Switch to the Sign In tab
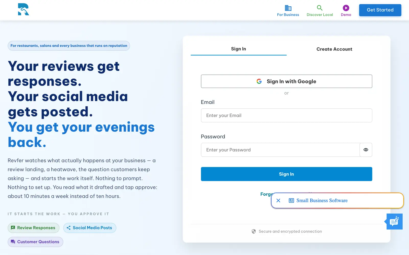Viewport: 409px width, 255px height. tap(238, 49)
